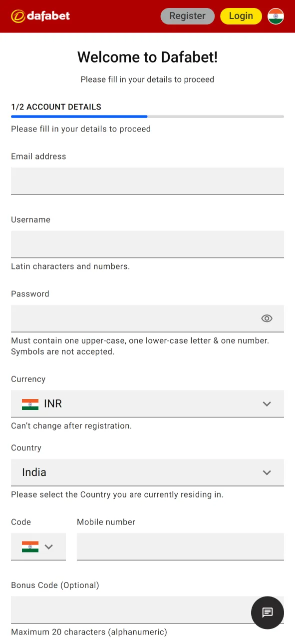The height and width of the screenshot is (640, 295).
Task: Expand the phone Code chevron
Action: (49, 546)
